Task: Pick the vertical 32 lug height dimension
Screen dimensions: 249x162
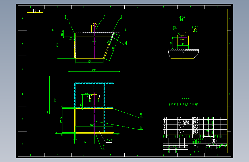Action: (x=171, y=43)
